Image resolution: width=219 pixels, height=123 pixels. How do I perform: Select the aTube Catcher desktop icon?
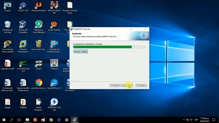pyautogui.click(x=54, y=26)
